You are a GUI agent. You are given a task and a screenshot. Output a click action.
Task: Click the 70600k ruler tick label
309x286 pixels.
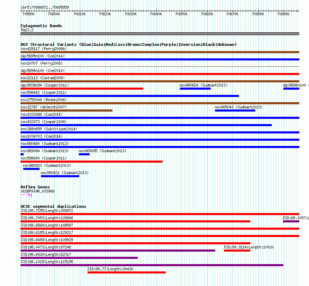pyautogui.click(x=54, y=14)
